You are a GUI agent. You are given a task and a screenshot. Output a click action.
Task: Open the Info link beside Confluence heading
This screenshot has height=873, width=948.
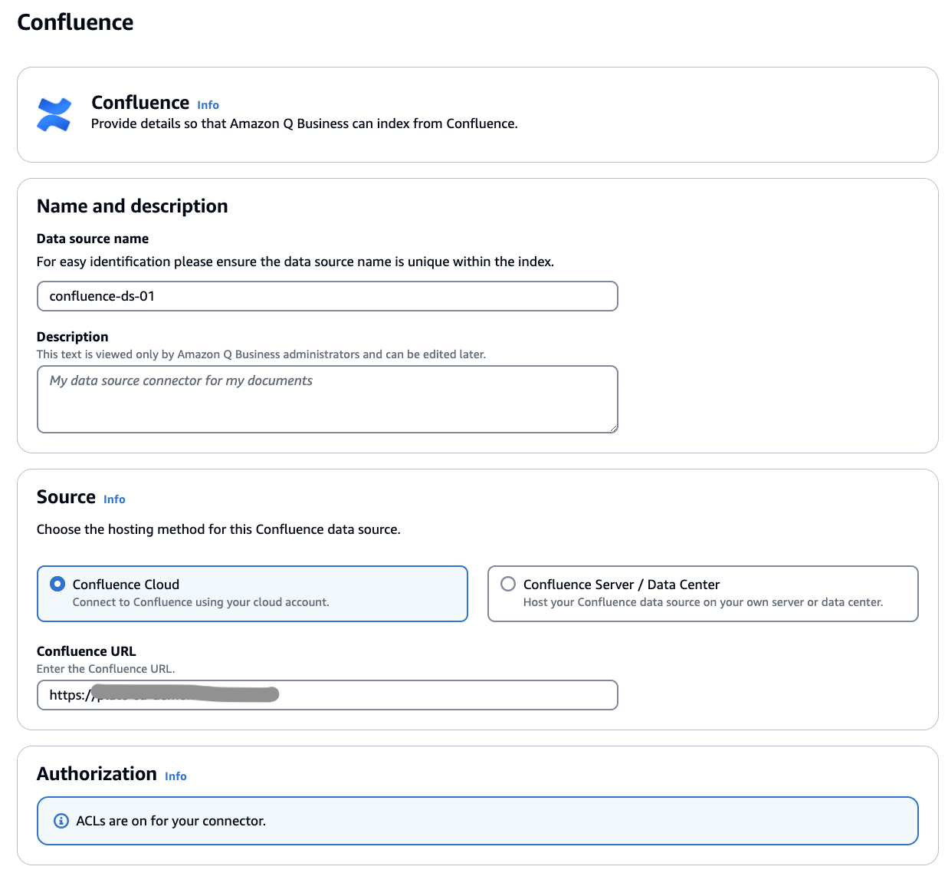point(208,105)
